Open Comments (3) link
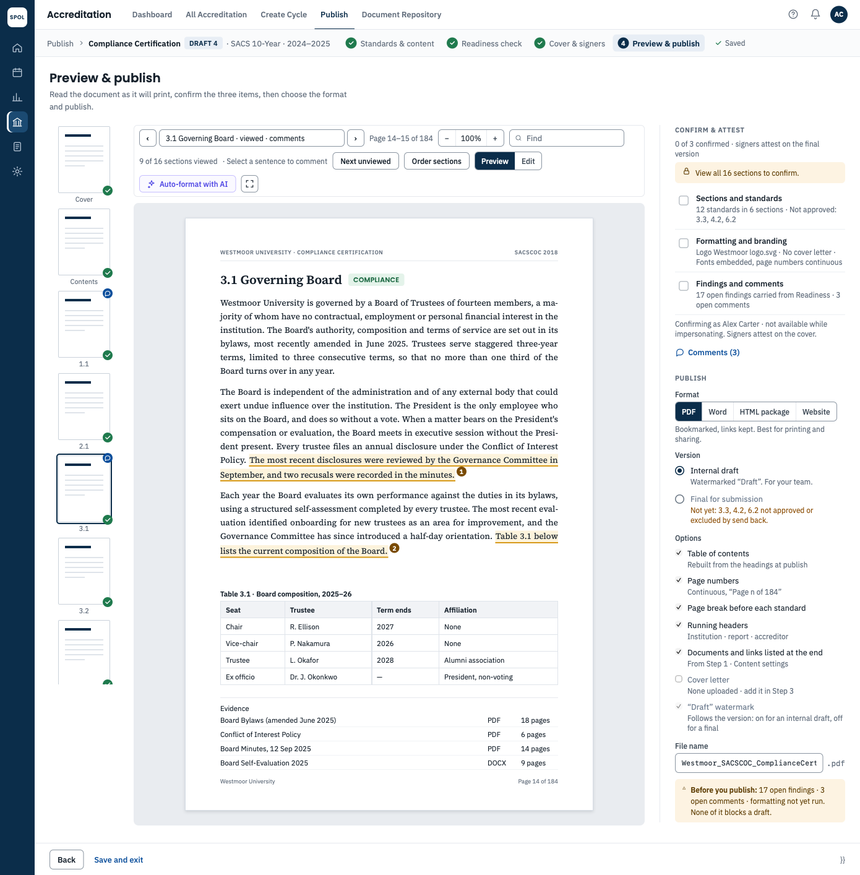This screenshot has height=875, width=860. coord(707,352)
